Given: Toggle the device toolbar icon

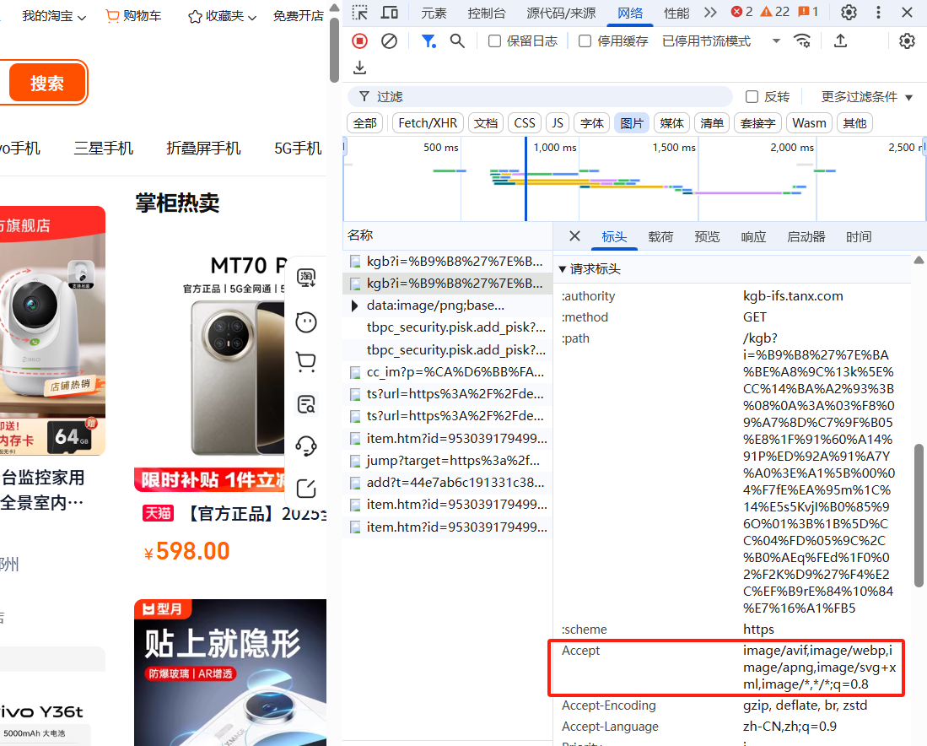Looking at the screenshot, I should (389, 13).
